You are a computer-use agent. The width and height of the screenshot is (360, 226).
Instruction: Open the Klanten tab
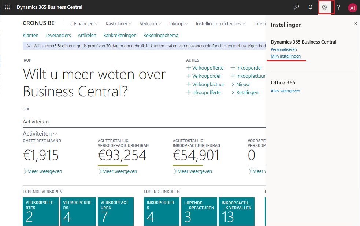(30, 36)
